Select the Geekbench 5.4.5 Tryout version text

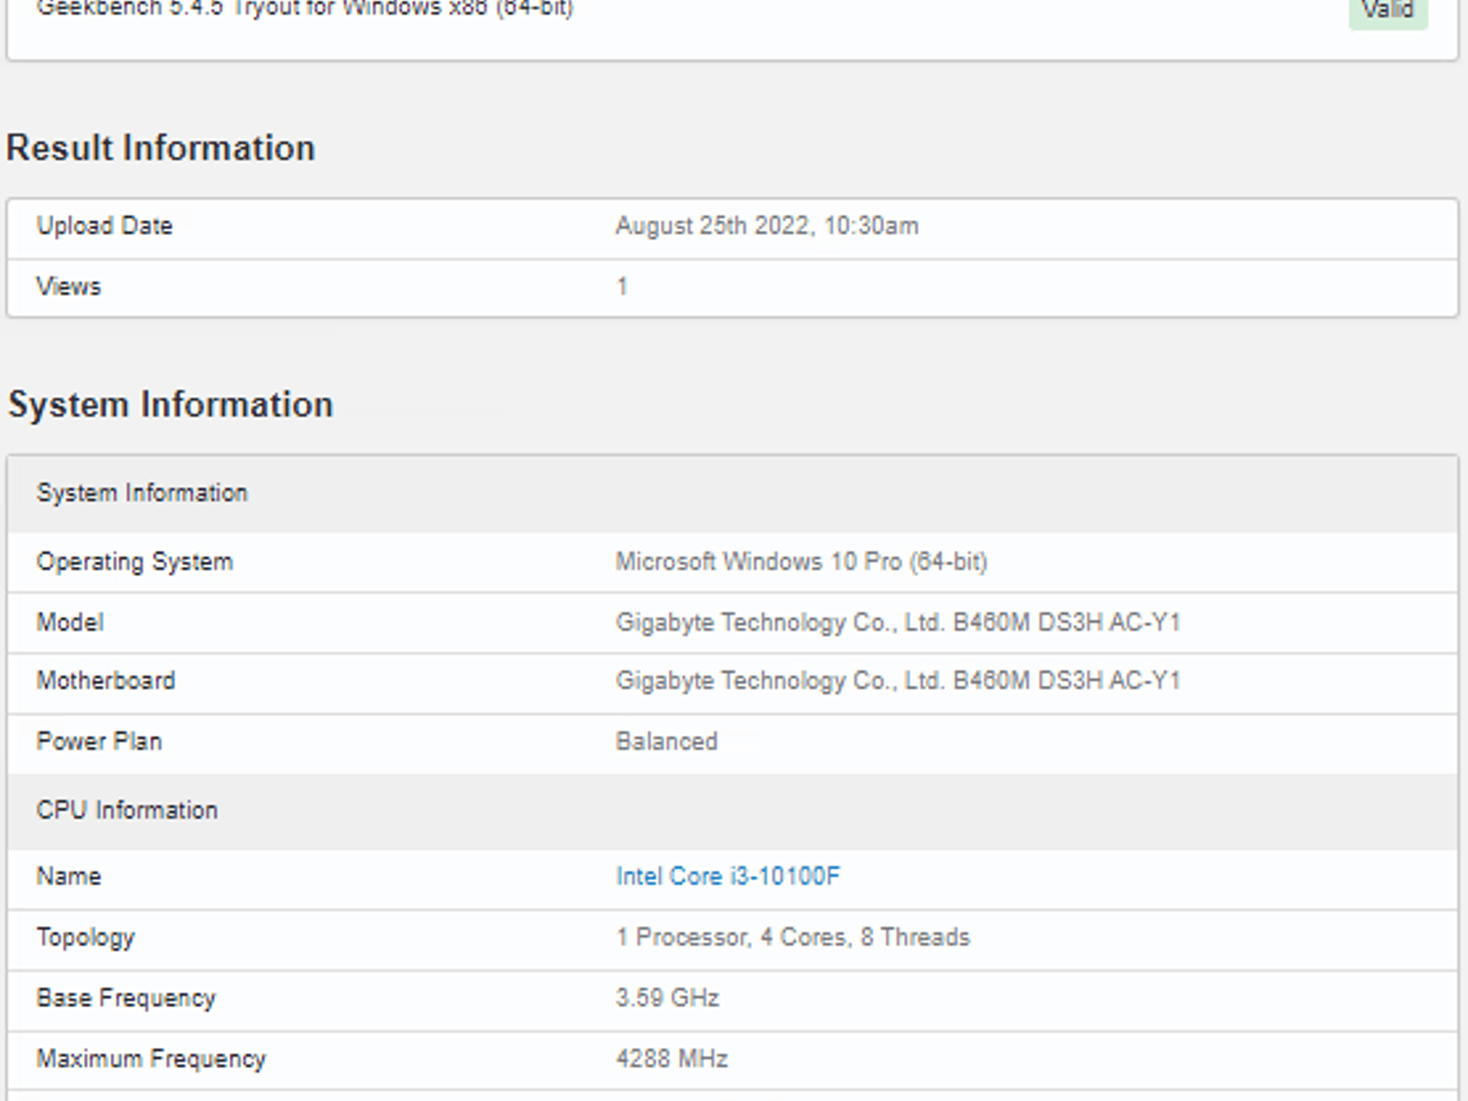click(x=305, y=9)
